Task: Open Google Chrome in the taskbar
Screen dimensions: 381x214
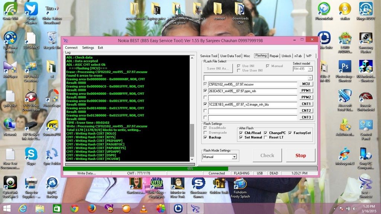Action: point(74,208)
